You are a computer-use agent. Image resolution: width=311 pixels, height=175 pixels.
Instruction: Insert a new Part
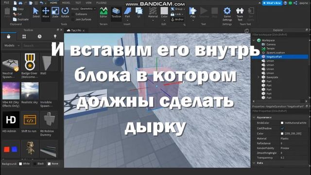tap(127, 11)
